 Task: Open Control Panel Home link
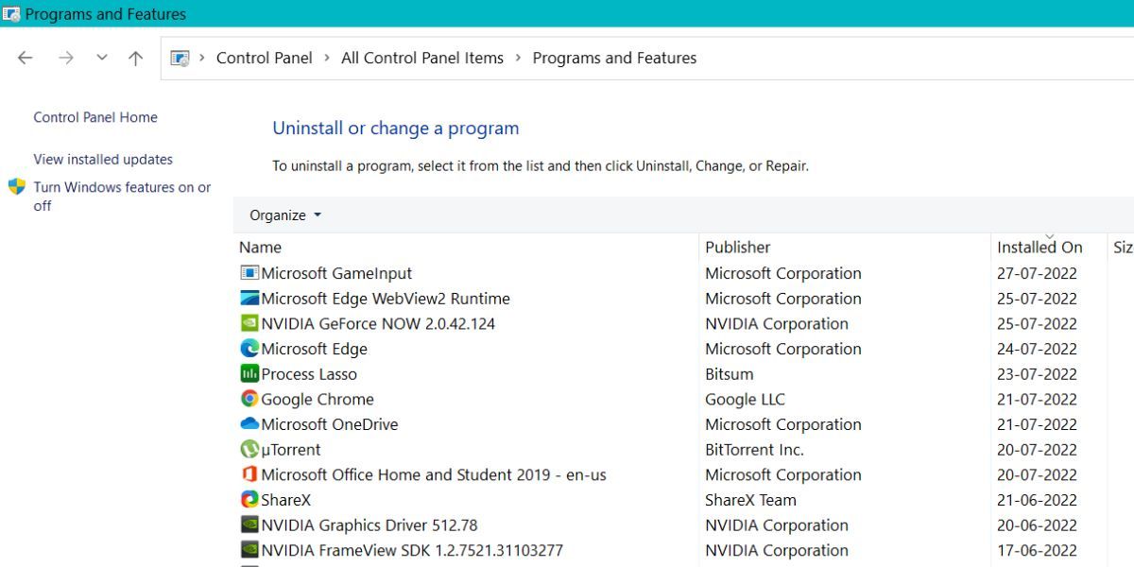pyautogui.click(x=95, y=117)
